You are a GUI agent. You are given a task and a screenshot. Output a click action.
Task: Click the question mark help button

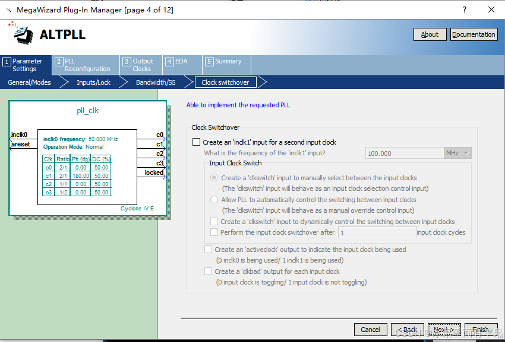coord(465,9)
